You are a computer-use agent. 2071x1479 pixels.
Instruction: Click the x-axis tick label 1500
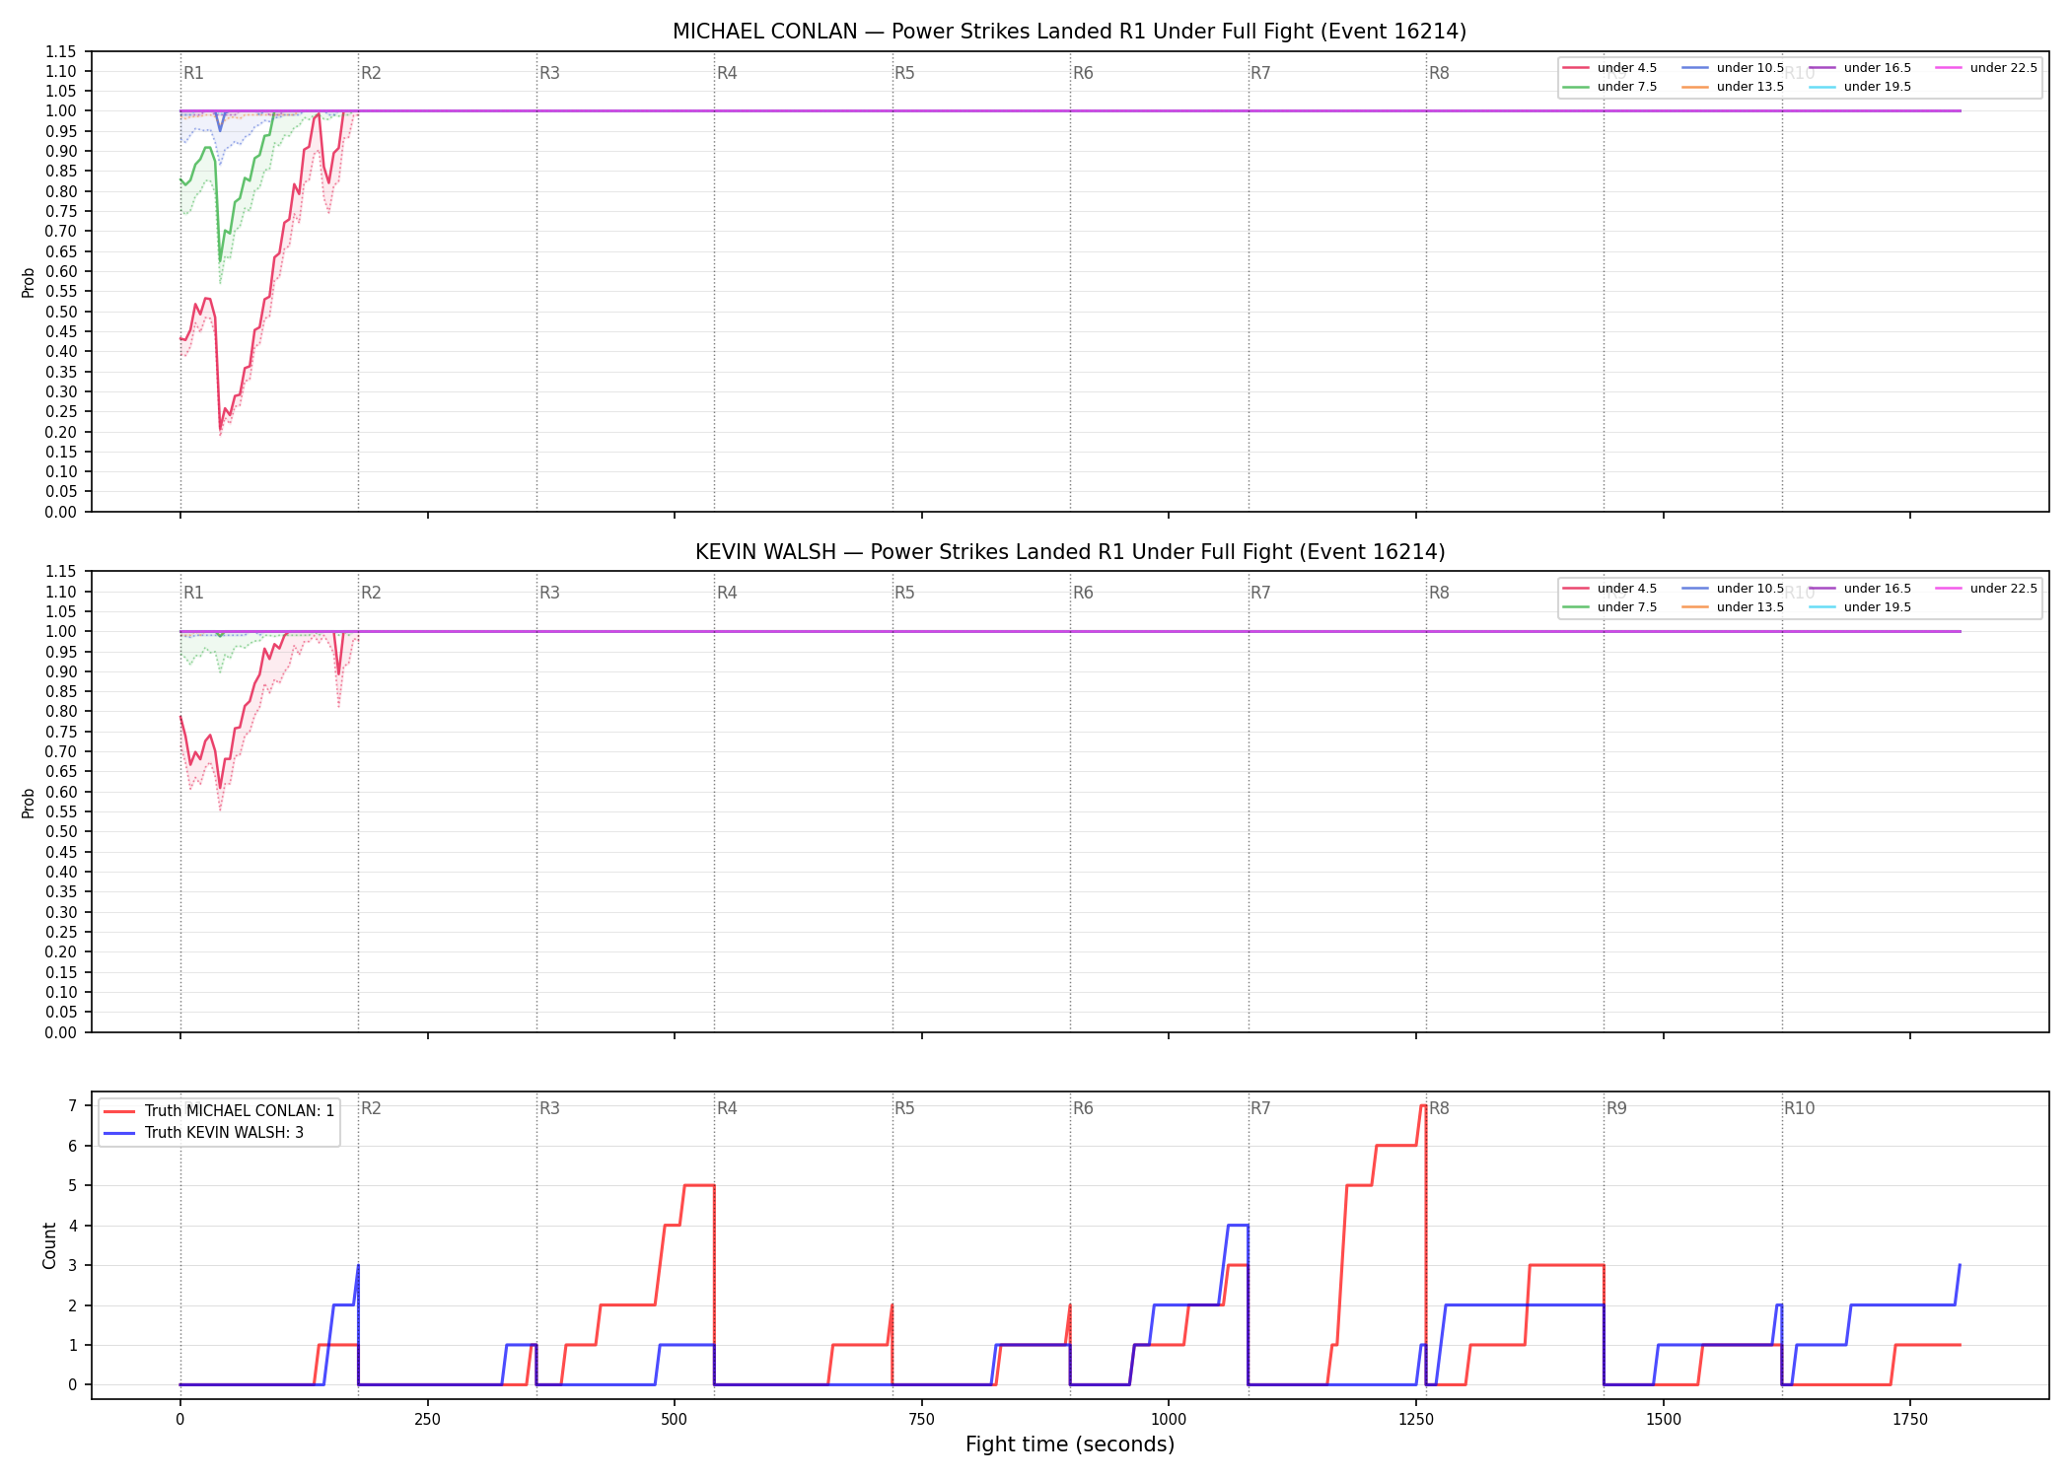point(1664,1420)
